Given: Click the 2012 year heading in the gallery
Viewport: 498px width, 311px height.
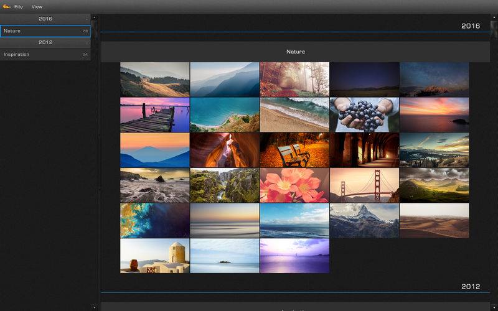Looking at the screenshot, I should click(471, 287).
